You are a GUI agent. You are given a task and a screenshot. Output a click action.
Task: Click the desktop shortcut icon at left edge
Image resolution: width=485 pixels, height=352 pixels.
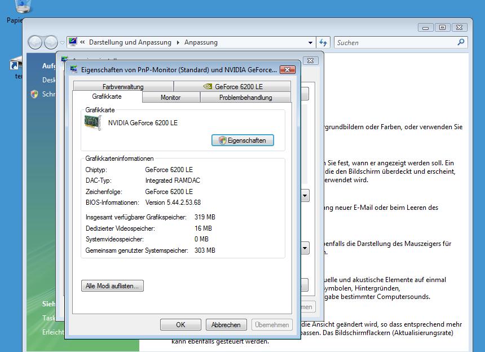pos(15,63)
